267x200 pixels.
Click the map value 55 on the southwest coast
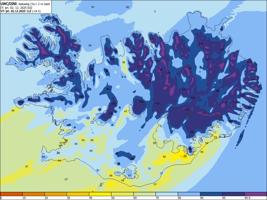pos(59,161)
